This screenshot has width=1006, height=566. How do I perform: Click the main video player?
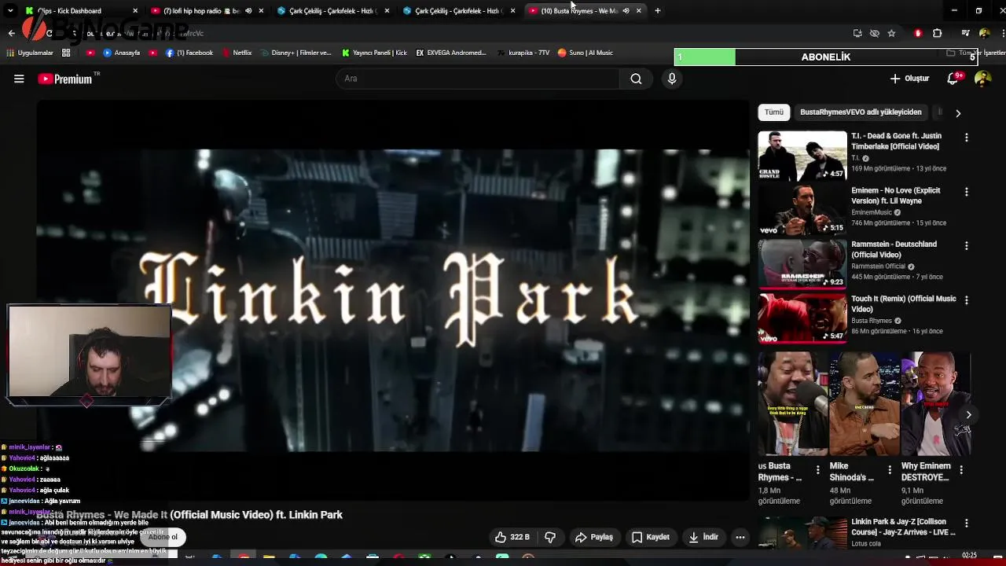tap(393, 300)
